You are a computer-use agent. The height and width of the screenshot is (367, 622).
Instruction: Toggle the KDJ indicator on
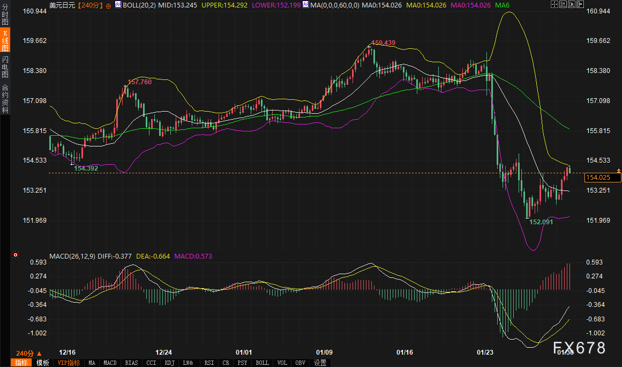[169, 363]
